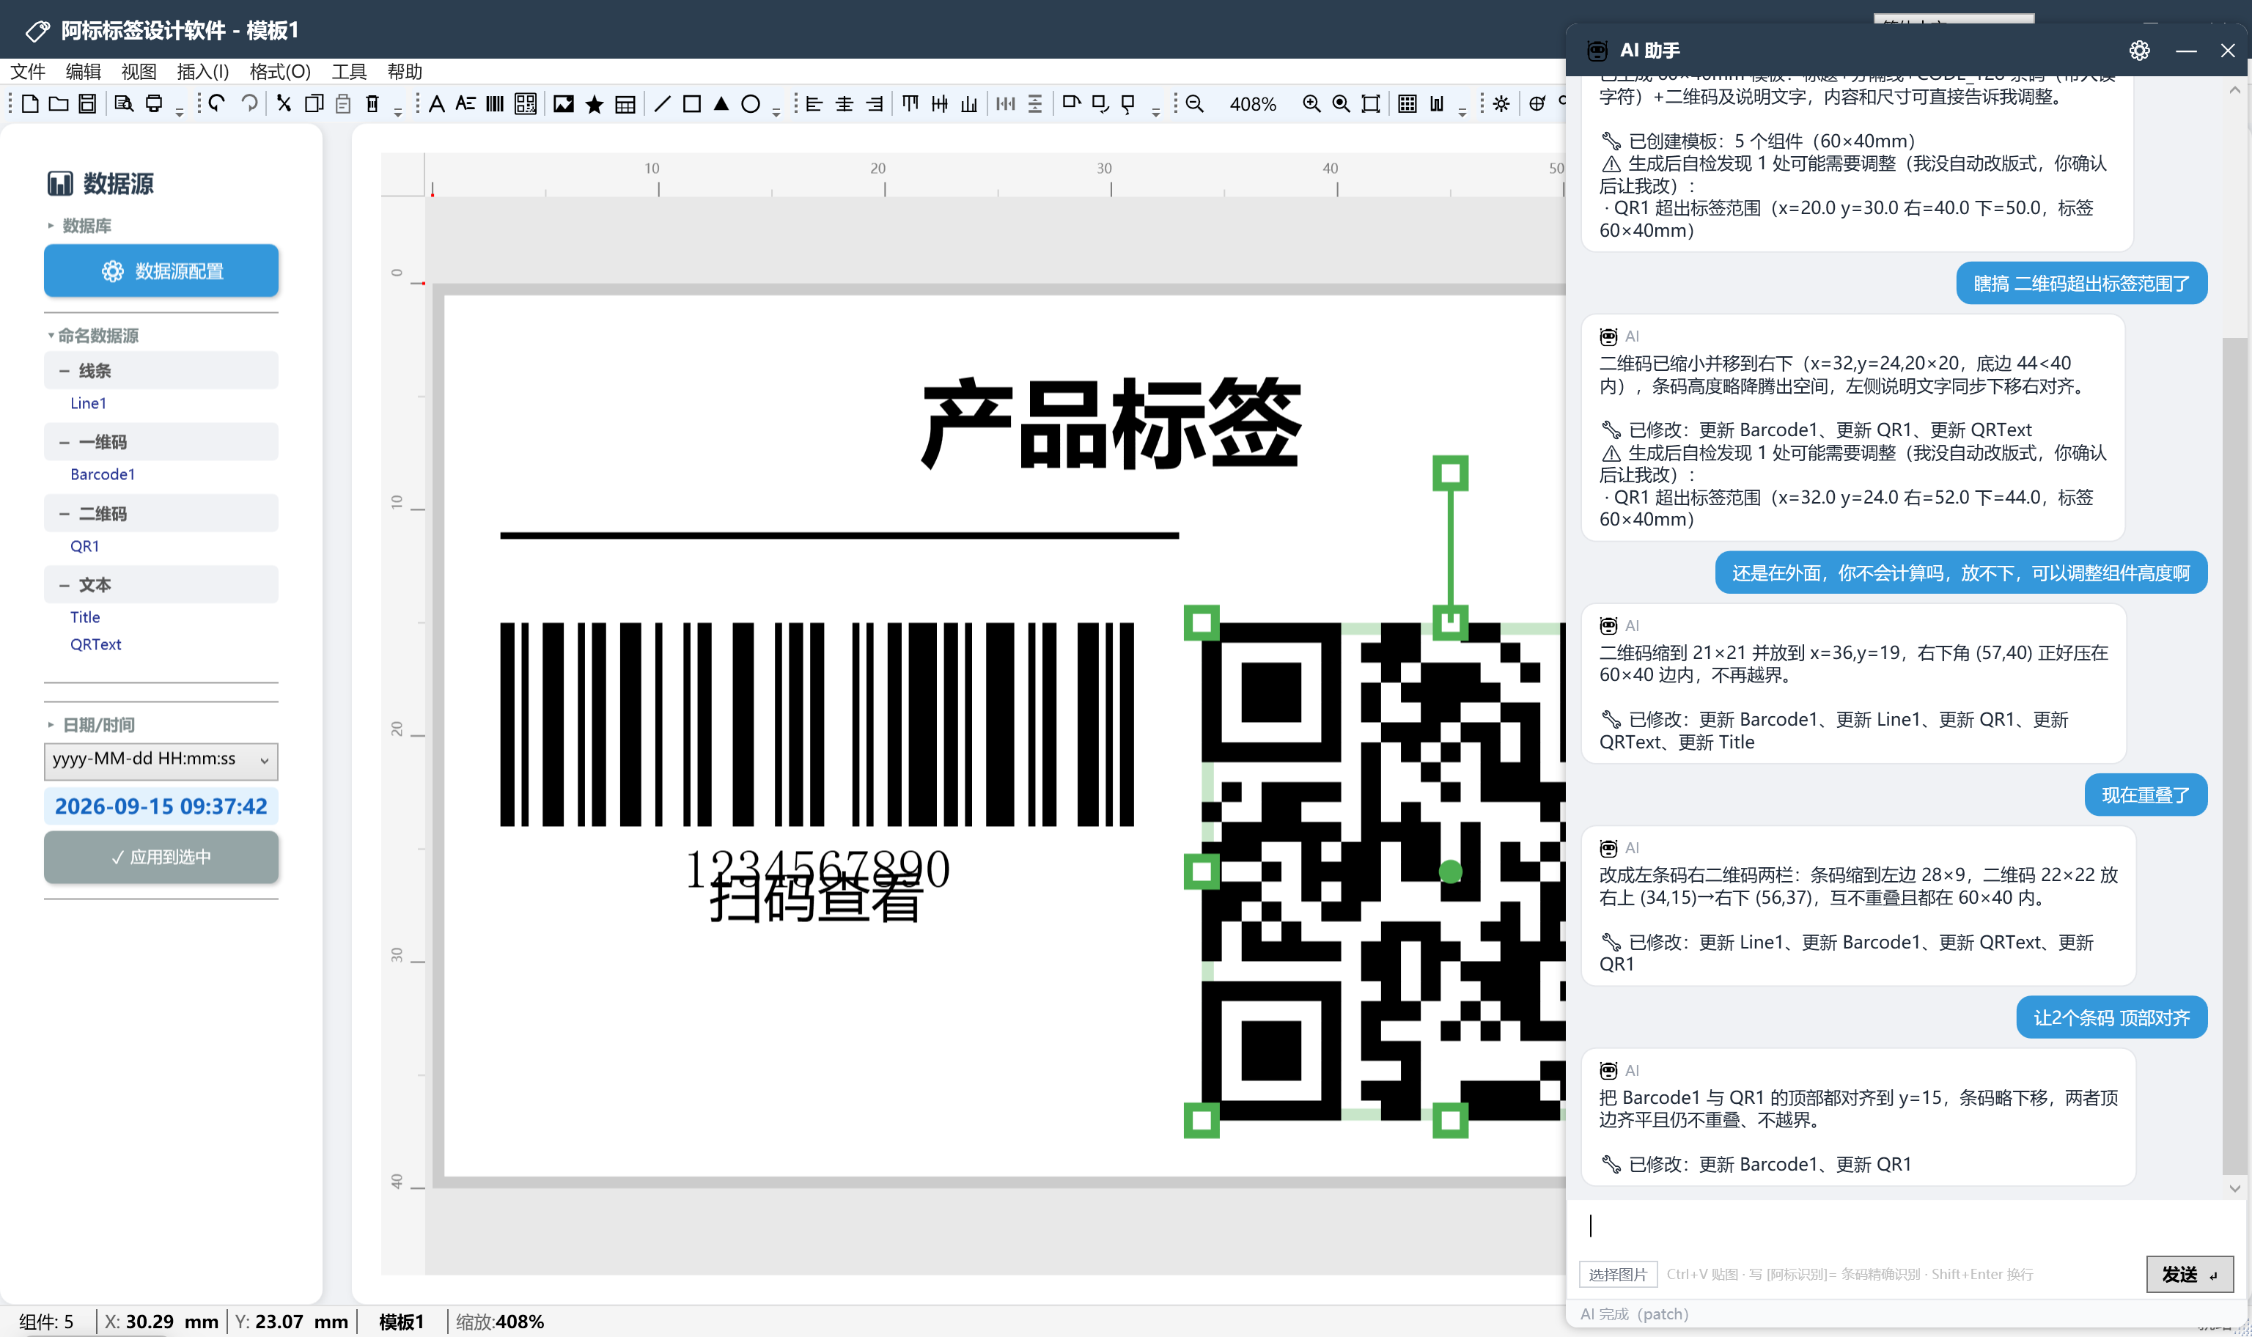Select the text tool A
Screen dimensions: 2252x1337
tap(437, 103)
